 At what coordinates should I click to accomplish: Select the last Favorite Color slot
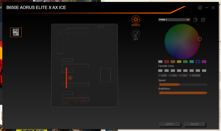[x=204, y=70]
